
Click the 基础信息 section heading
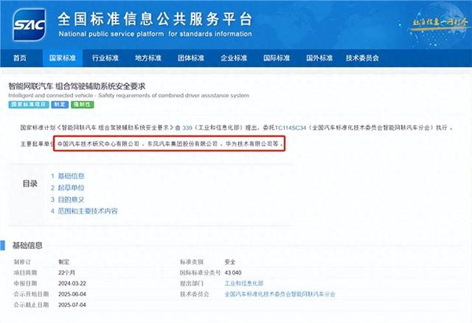pos(27,246)
